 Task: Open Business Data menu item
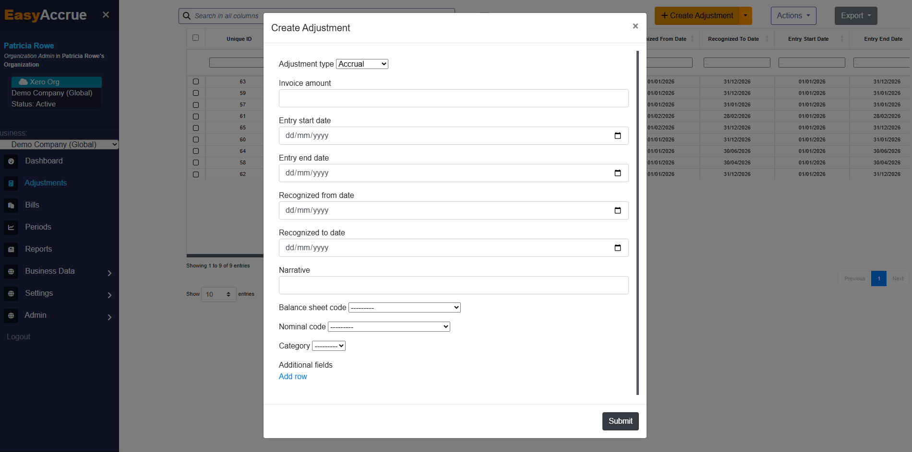(x=50, y=271)
